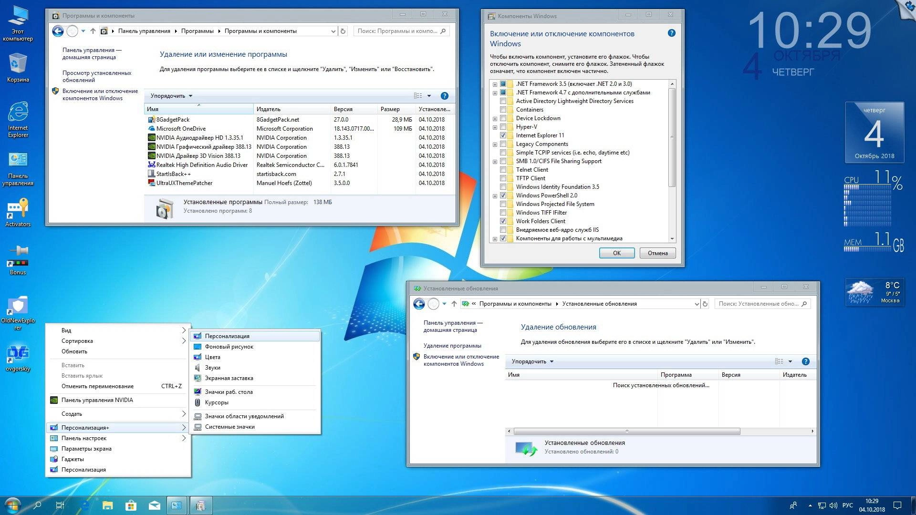The image size is (916, 515).
Task: Open the notification center tray icon
Action: (x=897, y=505)
